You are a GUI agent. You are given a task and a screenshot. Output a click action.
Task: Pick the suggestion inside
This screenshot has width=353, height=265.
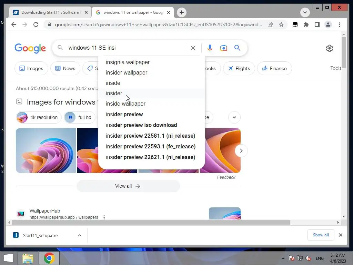152,83
